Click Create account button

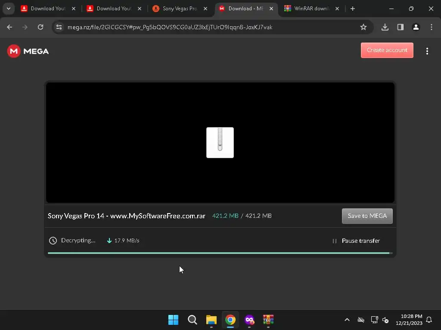pos(387,50)
